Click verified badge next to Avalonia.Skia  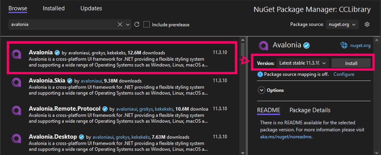(x=70, y=81)
